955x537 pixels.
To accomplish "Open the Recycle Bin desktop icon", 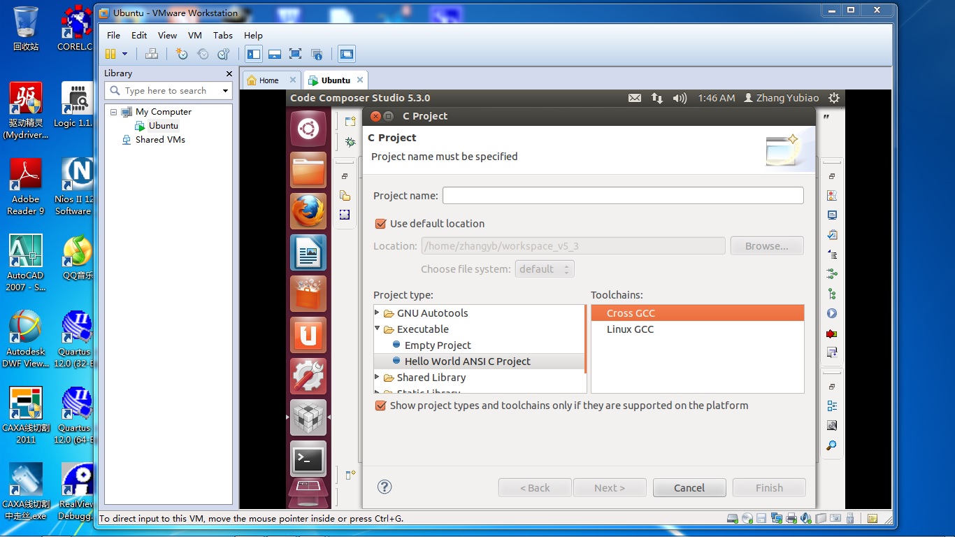I will pyautogui.click(x=26, y=29).
